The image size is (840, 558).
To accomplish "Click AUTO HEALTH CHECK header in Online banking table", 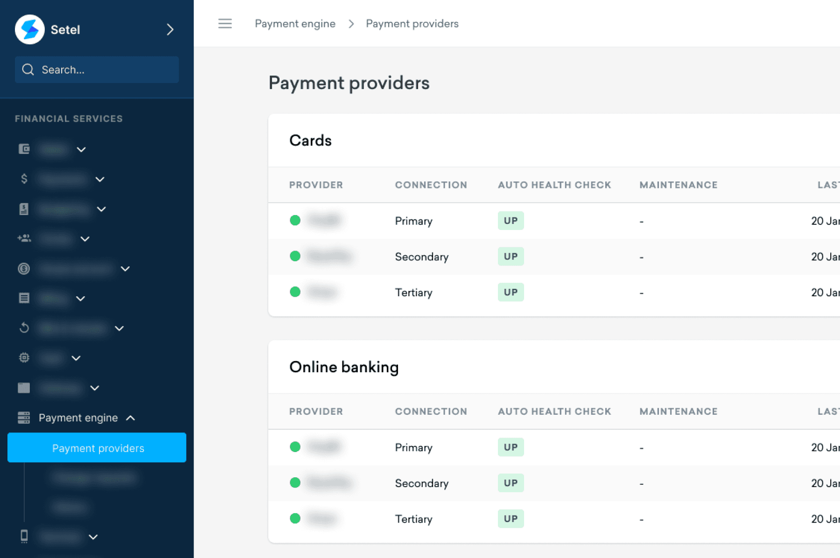I will 554,412.
